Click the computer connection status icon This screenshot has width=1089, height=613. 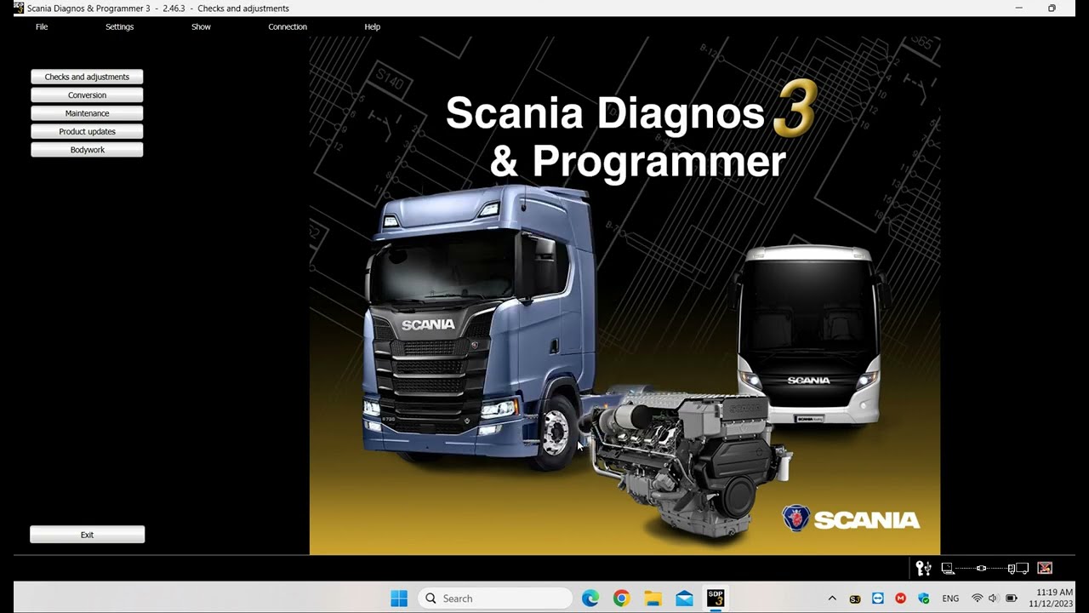[x=947, y=568]
